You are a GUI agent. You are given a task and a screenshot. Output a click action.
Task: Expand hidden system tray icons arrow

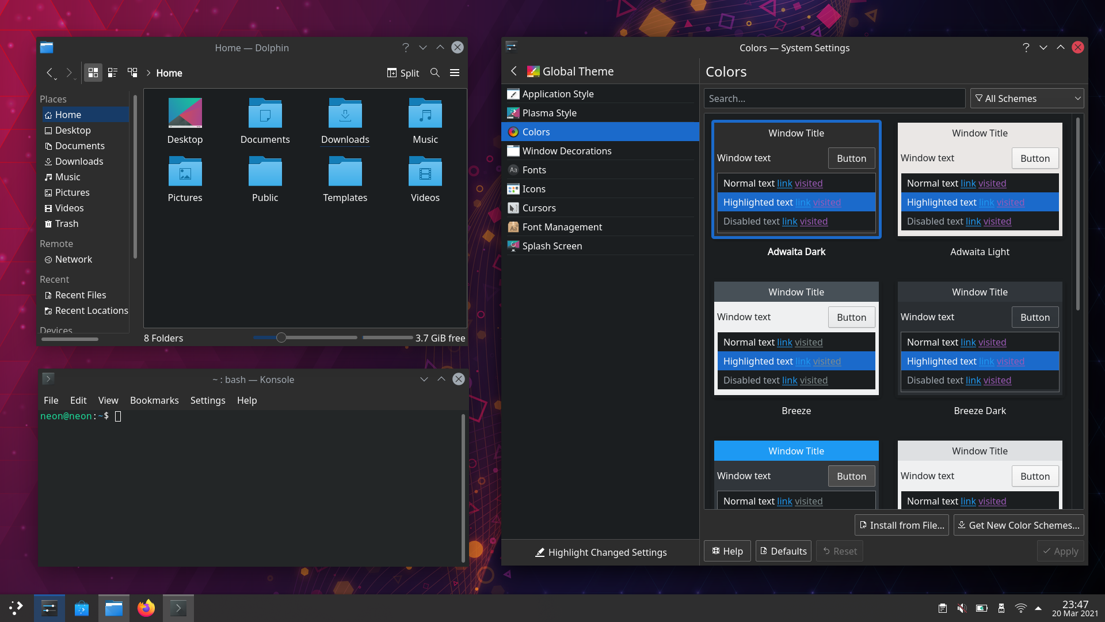[1038, 608]
